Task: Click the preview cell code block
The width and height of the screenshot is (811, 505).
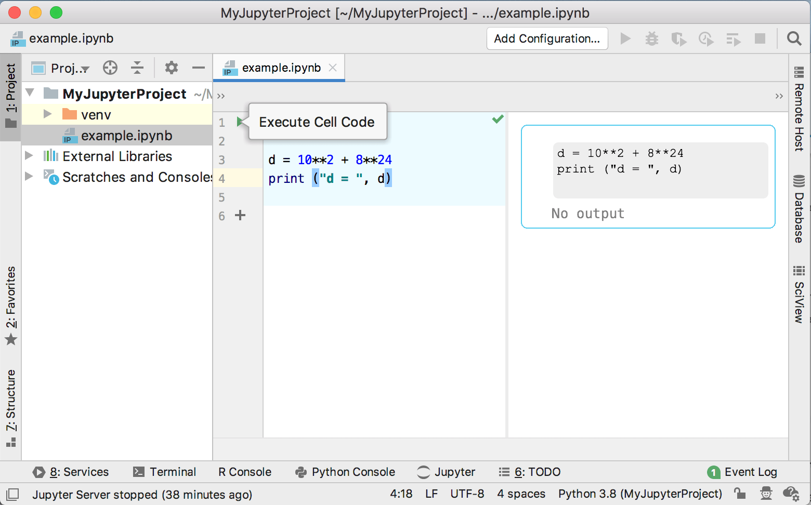Action: pyautogui.click(x=660, y=170)
